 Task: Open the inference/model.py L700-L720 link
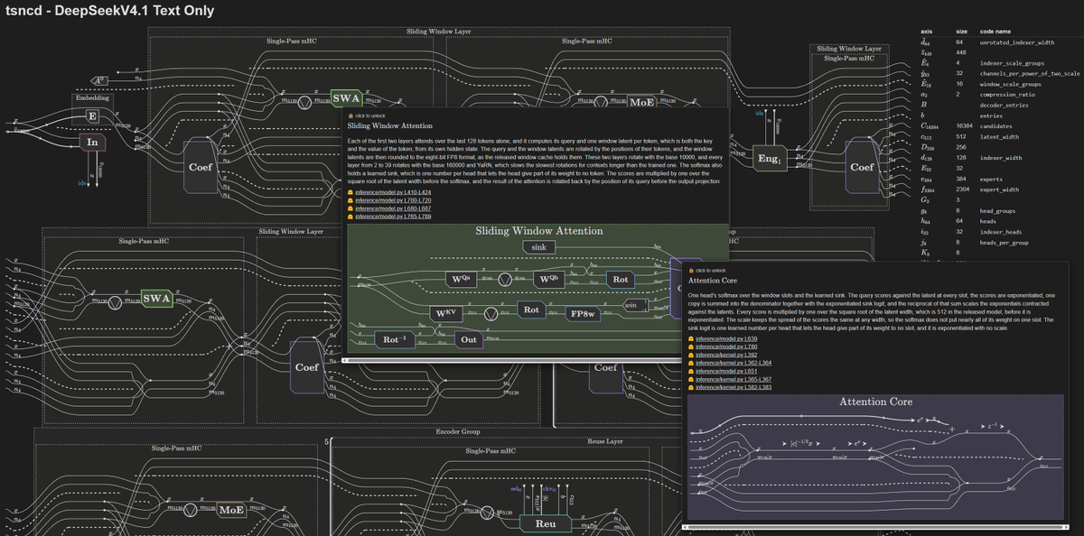393,200
